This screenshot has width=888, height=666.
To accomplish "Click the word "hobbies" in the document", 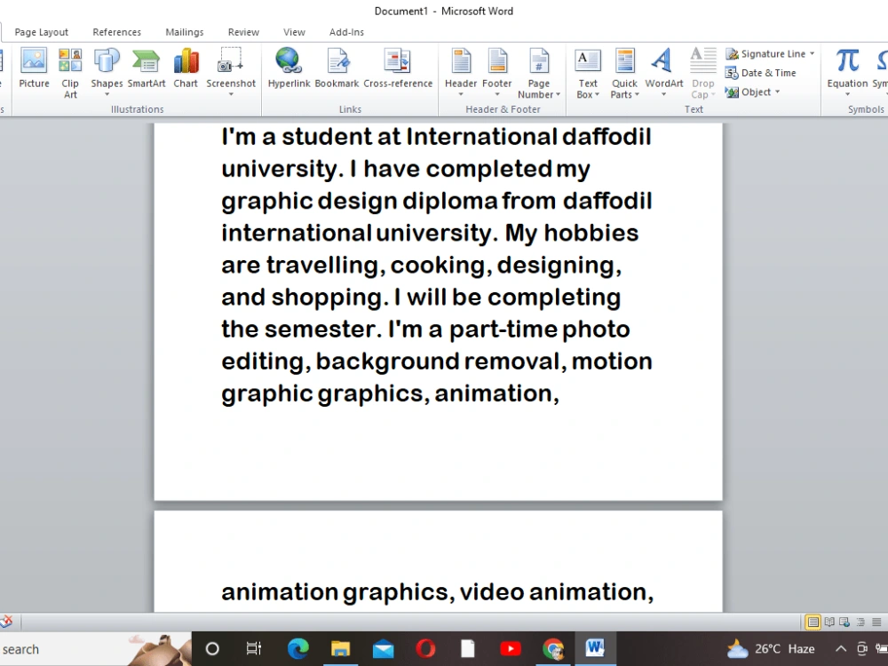I will (591, 233).
